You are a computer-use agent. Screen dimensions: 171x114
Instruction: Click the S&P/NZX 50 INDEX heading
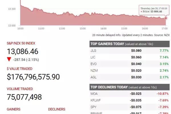pos(21,43)
